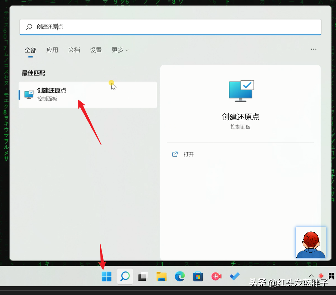Click the 创建还原点 control panel icon in results
This screenshot has height=295, width=336.
pos(29,95)
